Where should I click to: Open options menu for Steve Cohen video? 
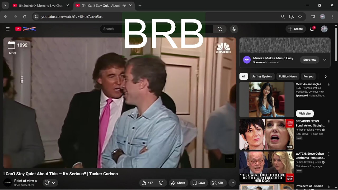point(329,154)
